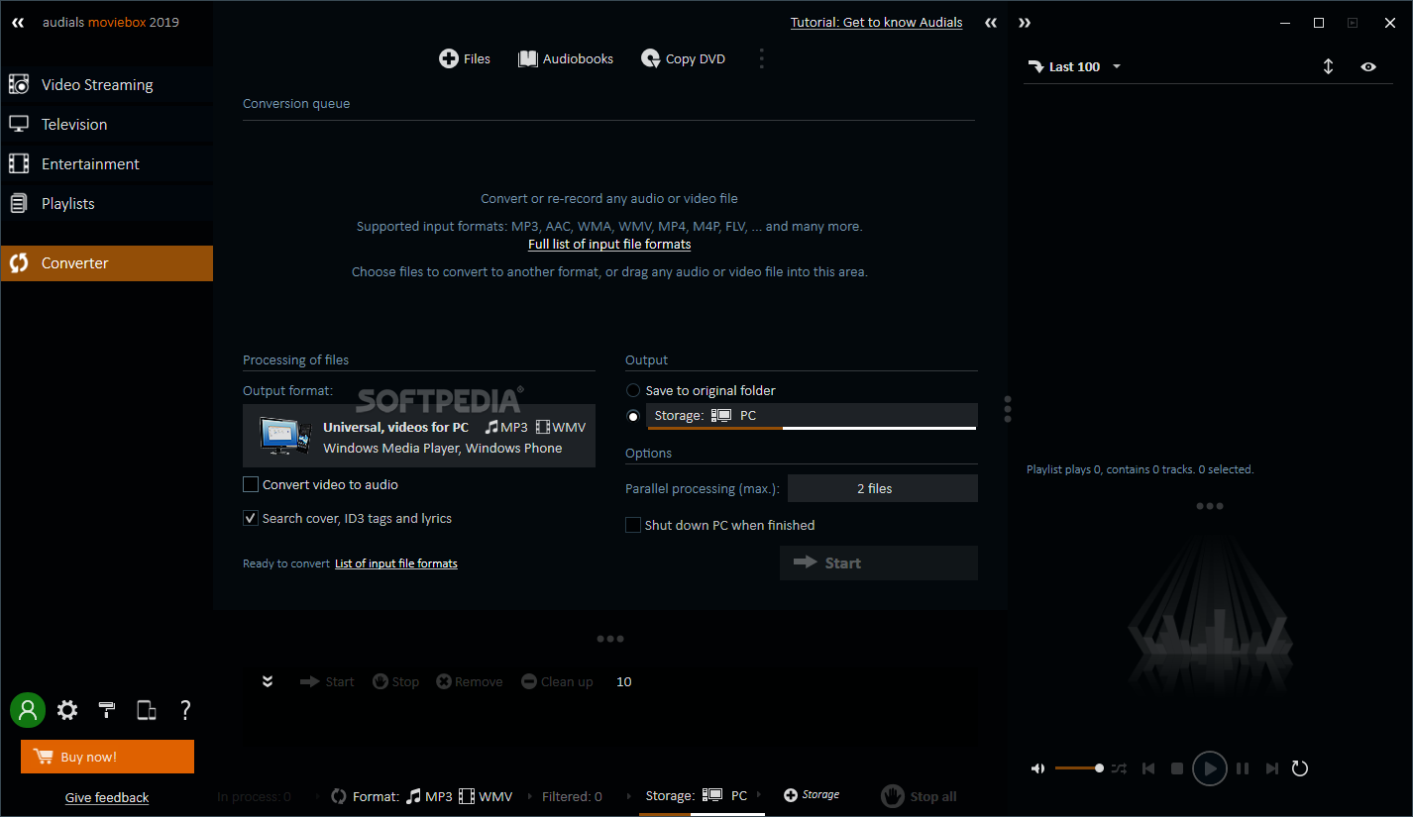Image resolution: width=1413 pixels, height=817 pixels.
Task: Open the paint roller skin icon
Action: [x=107, y=710]
